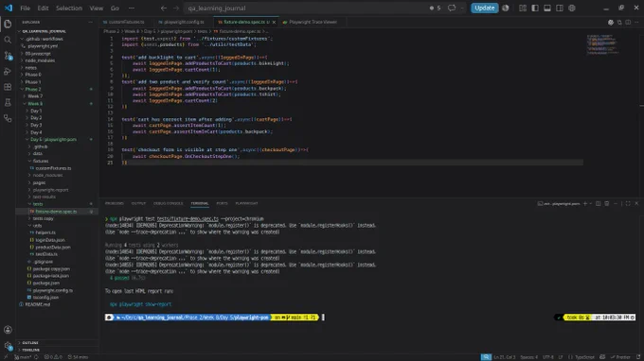644x361 pixels.
Task: Open the Manage gear in activity bar
Action: click(8, 346)
